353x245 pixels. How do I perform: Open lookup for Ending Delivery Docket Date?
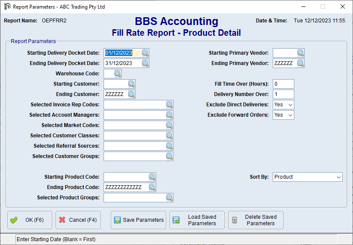[145, 63]
